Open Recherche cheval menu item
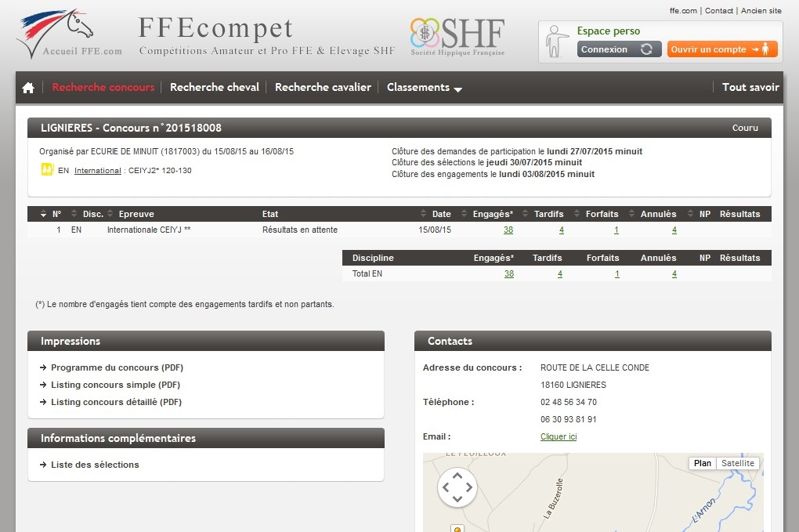 click(x=214, y=88)
